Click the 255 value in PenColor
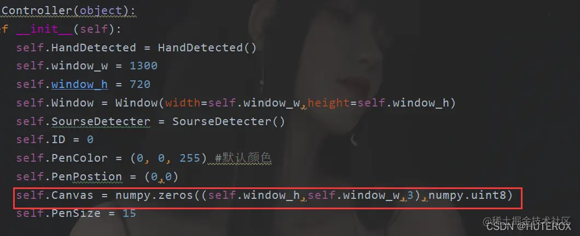 click(190, 158)
